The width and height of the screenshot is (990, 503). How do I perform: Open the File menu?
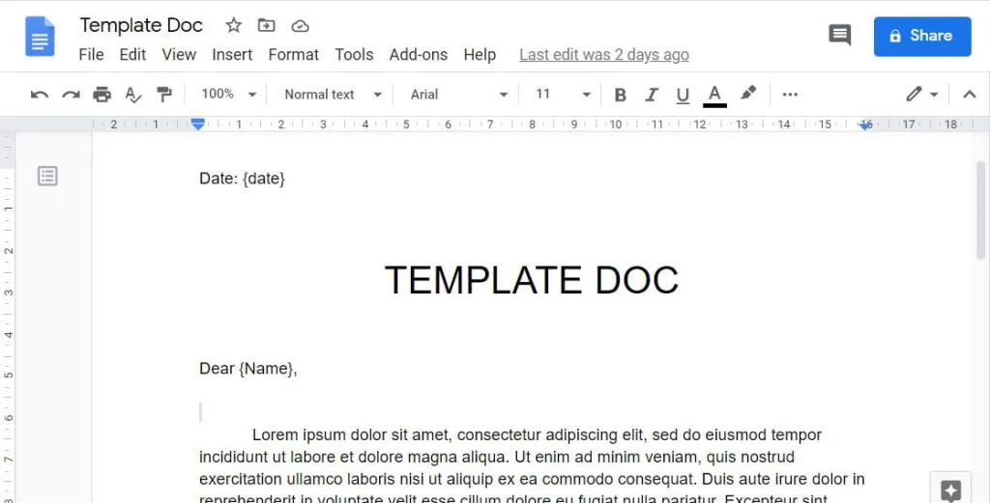91,55
